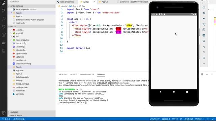The height and width of the screenshot is (121, 216).
Task: Click Spaces: 2 indentation status item
Action: 166,119
